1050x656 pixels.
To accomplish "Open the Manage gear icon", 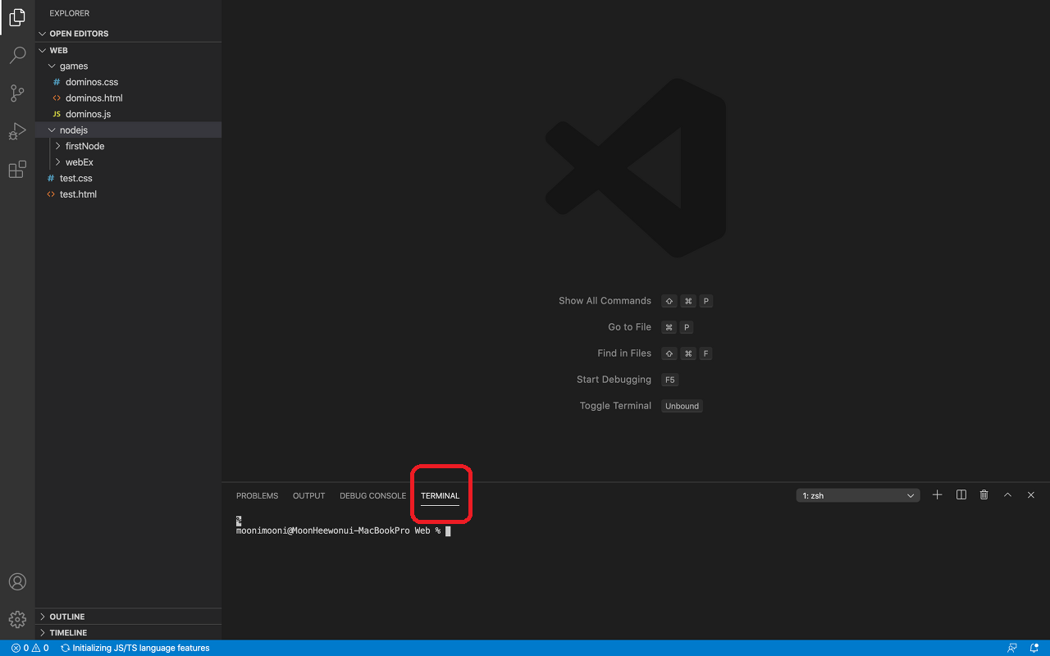I will pyautogui.click(x=17, y=619).
